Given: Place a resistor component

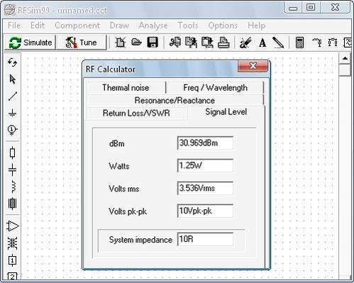Looking at the screenshot, I should 12,152.
